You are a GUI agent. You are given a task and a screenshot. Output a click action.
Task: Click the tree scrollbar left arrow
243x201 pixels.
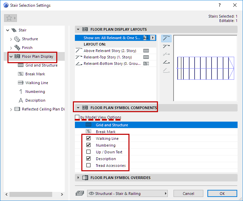(x=6, y=194)
